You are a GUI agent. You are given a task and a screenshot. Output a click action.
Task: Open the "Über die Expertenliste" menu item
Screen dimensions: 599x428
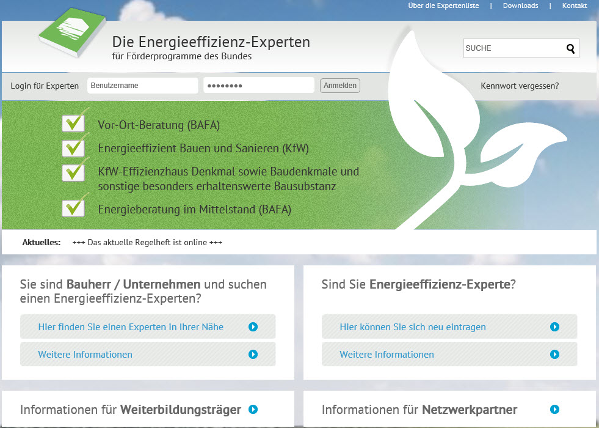(x=442, y=6)
